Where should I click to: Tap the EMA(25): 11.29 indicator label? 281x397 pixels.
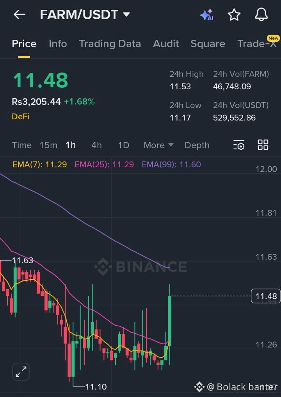(104, 165)
